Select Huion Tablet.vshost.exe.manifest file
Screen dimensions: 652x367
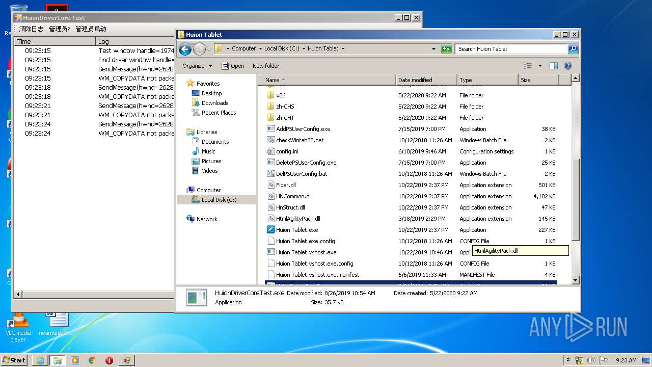point(318,275)
